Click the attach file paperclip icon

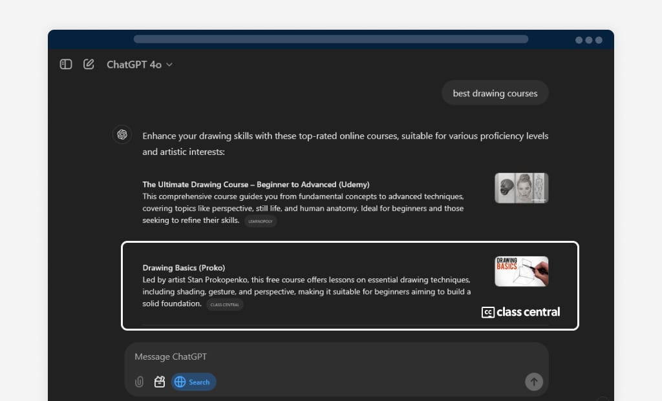[139, 382]
